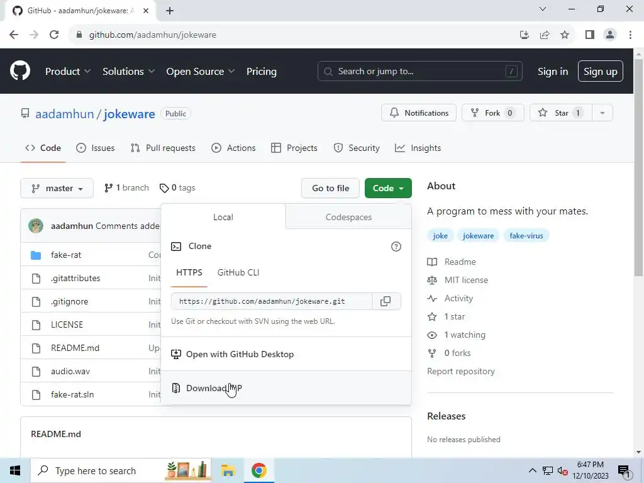This screenshot has width=644, height=483.
Task: Bookmark this page with the star icon
Action: pyautogui.click(x=565, y=35)
